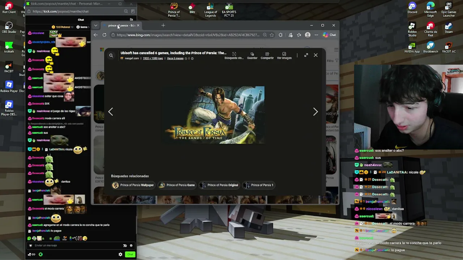Open Roblox Studio desktop shortcut

click(412, 30)
